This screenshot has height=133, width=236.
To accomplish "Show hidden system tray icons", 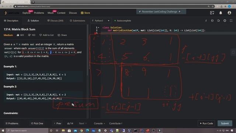I will 218,130.
